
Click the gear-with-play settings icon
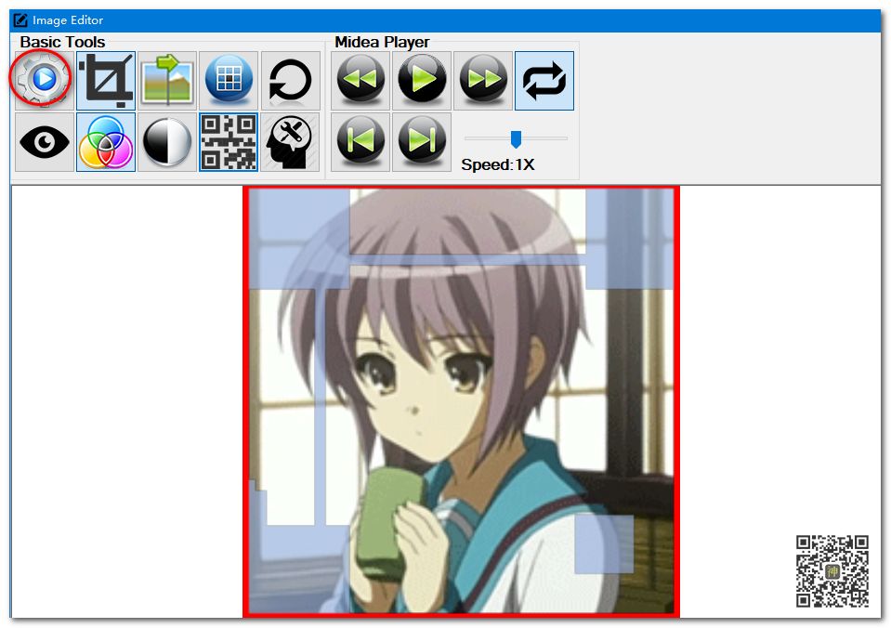click(45, 80)
